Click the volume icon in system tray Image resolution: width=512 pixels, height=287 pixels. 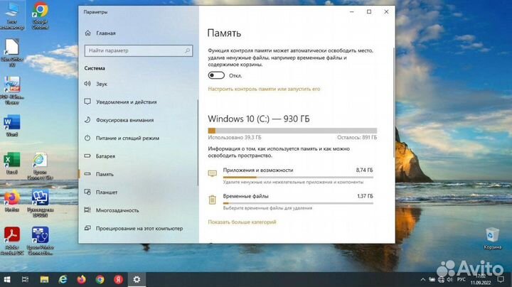coord(450,279)
